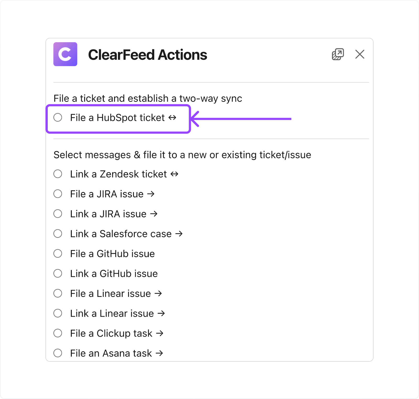Select Link a Zendesk ticket
The image size is (419, 399).
point(58,174)
